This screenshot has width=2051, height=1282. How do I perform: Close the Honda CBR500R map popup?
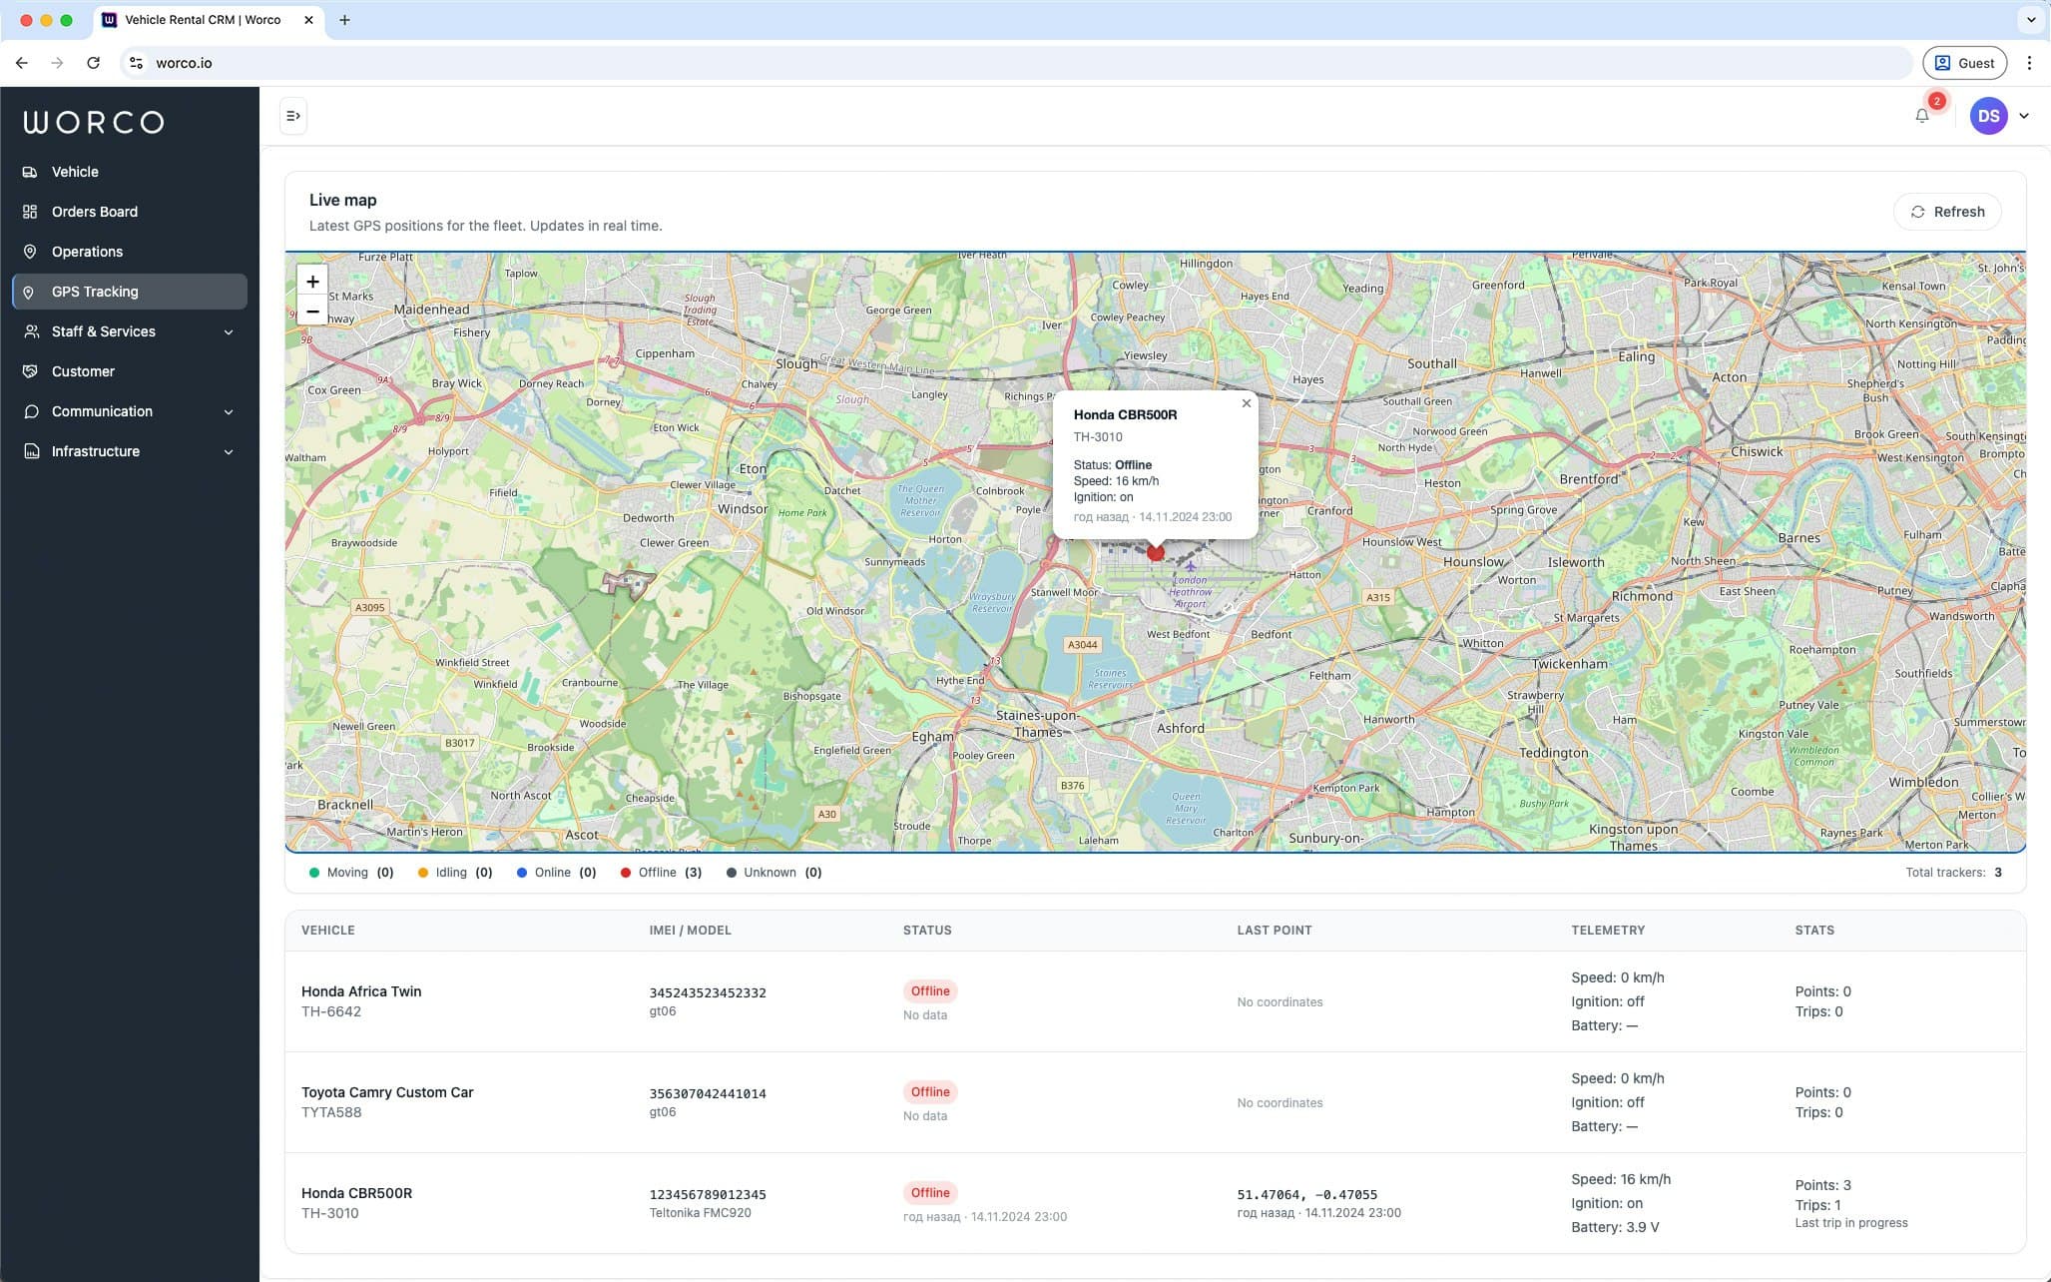(x=1246, y=403)
